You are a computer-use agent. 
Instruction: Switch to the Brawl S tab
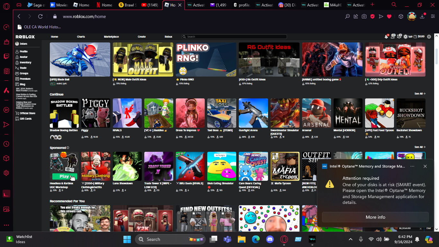[x=128, y=5]
